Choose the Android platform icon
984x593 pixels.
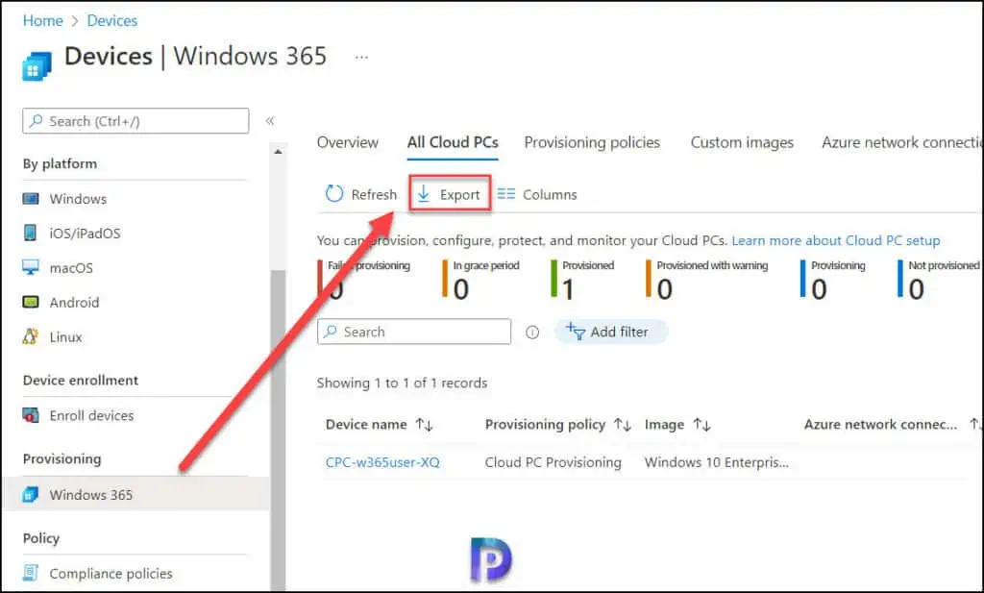tap(30, 302)
